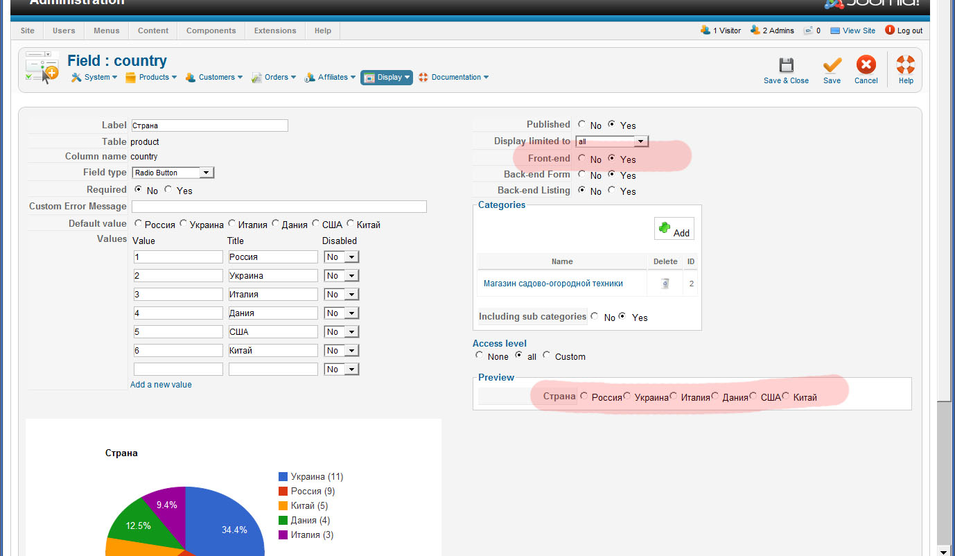This screenshot has width=955, height=556.
Task: Click the Value field containing 6
Action: 178,351
